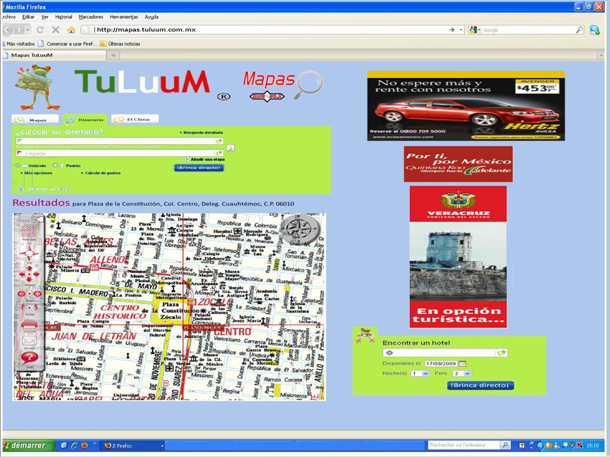Click the Quintana Roo ad banner
This screenshot has width=610, height=457.
[458, 164]
